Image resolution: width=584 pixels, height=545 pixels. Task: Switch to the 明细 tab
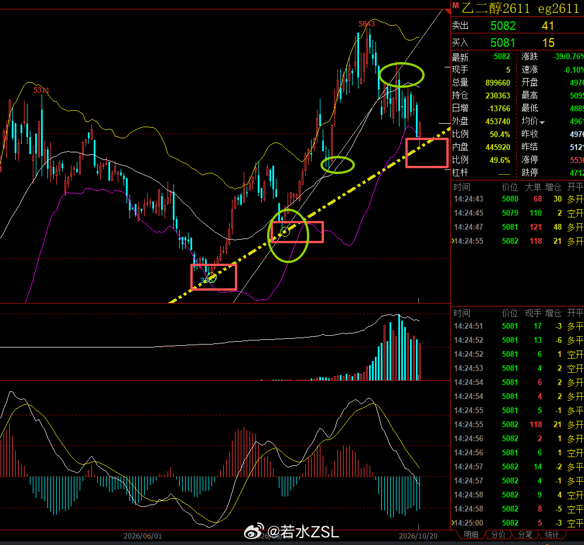pos(471,534)
